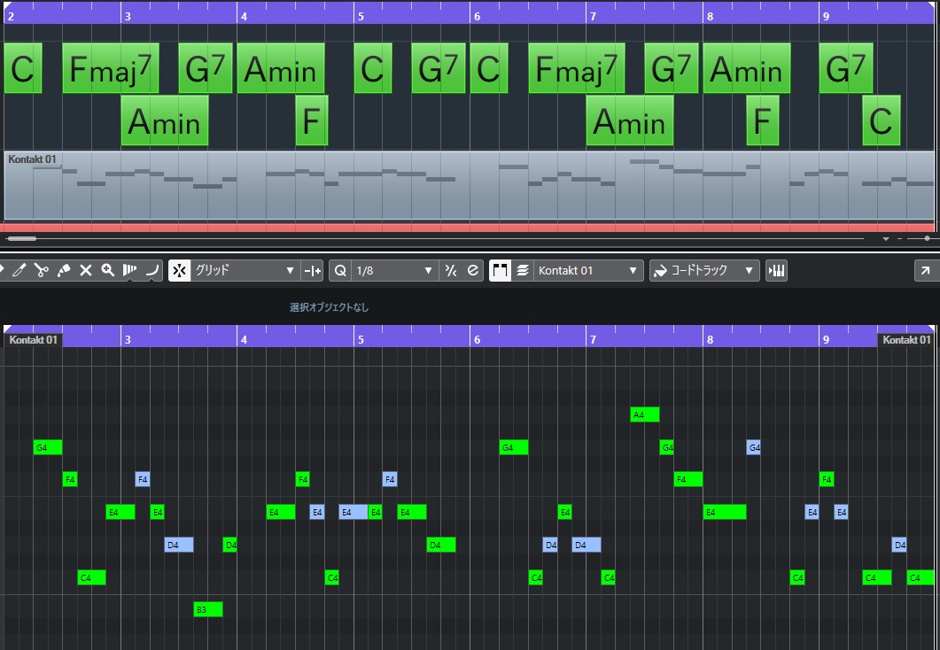The height and width of the screenshot is (650, 940).
Task: Click the 選択オブジェクトなし info line text
Action: 329,307
